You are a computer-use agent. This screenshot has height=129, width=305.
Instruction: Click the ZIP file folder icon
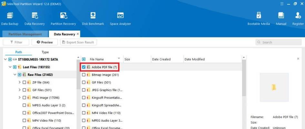tap(29, 82)
